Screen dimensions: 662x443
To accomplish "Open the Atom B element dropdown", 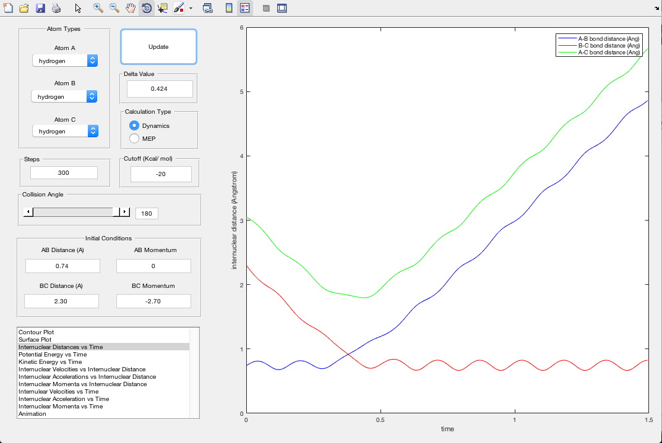I will pos(65,96).
